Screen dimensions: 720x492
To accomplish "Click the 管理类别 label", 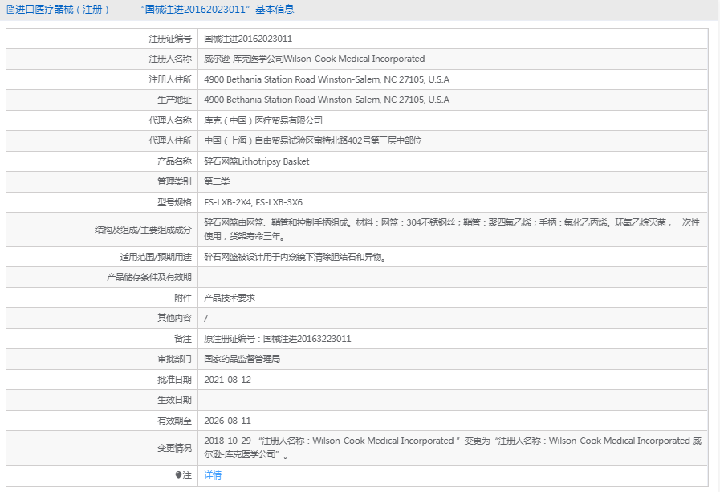I will [174, 181].
